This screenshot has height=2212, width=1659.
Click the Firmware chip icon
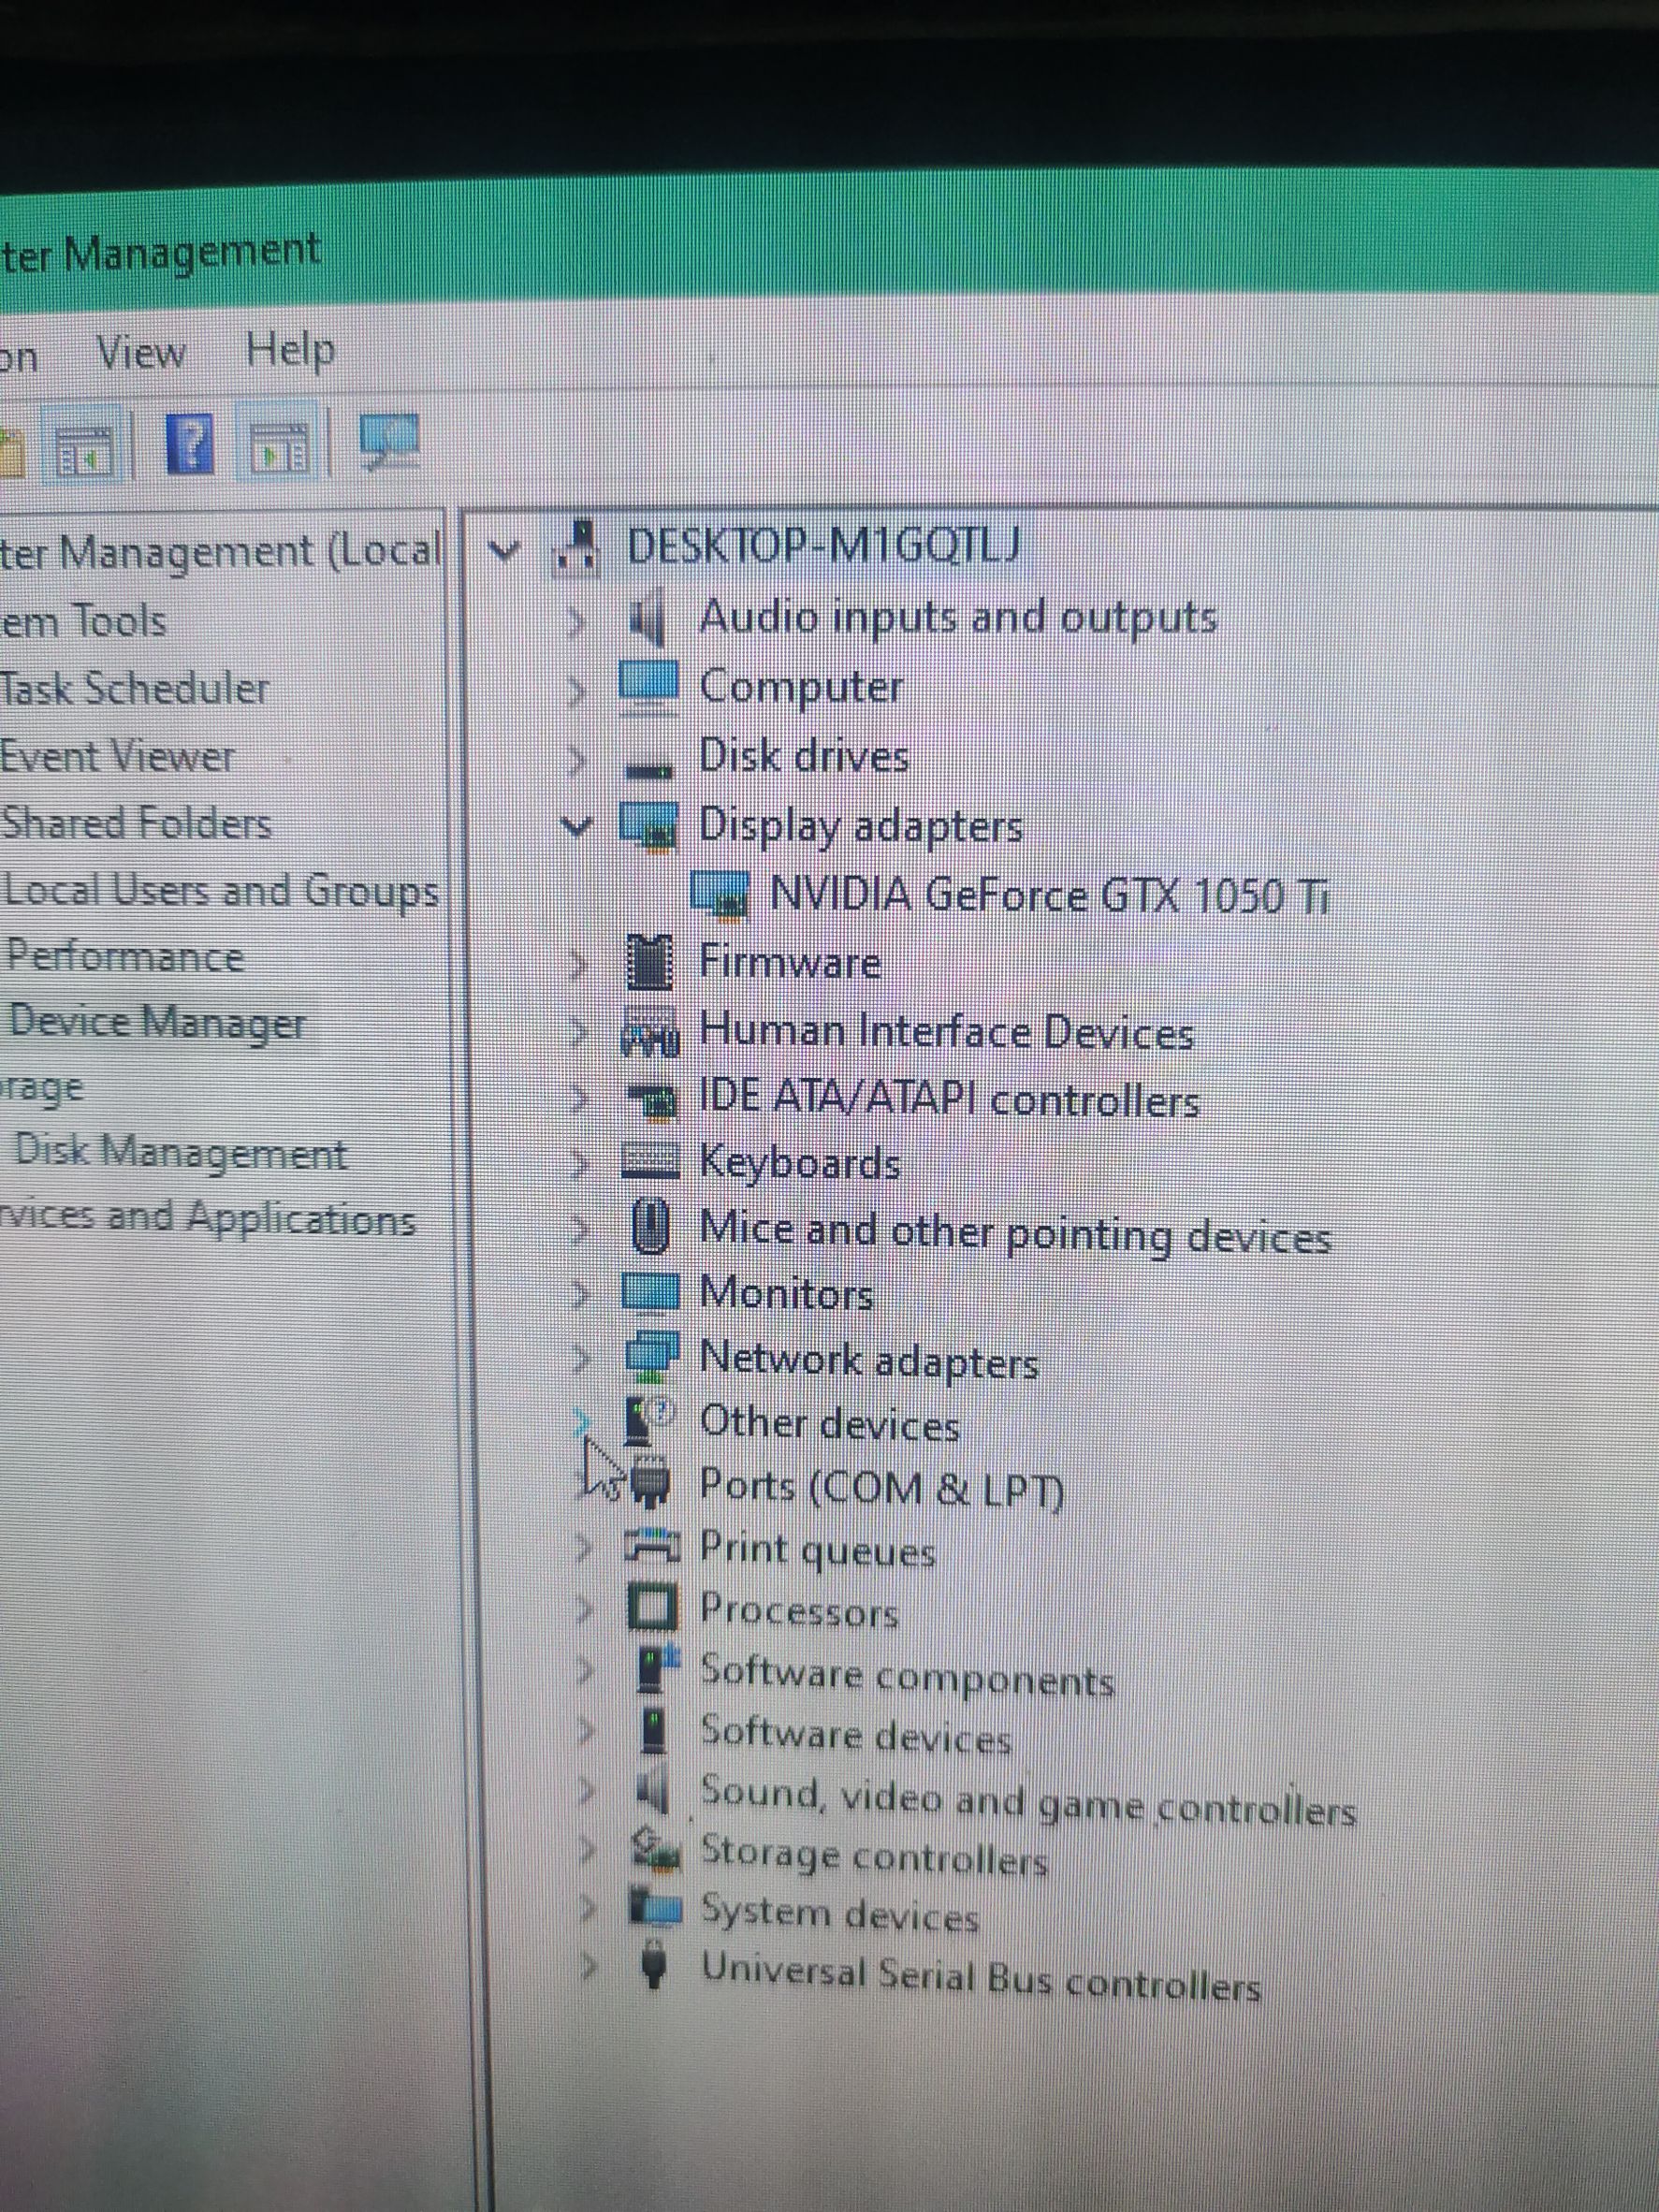tap(651, 960)
